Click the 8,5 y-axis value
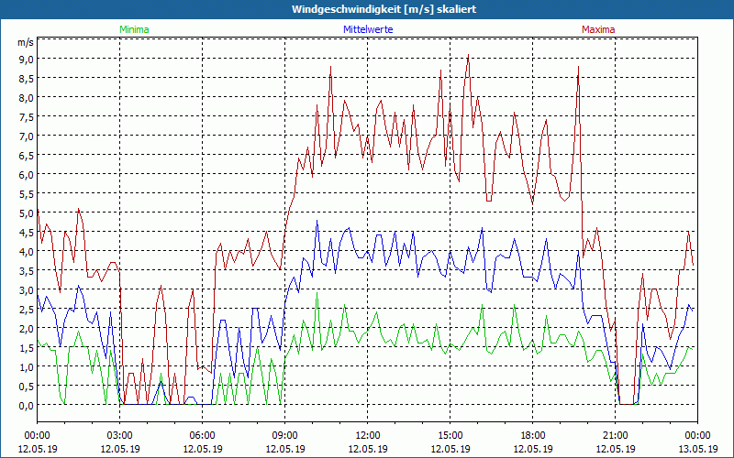 pyautogui.click(x=27, y=79)
